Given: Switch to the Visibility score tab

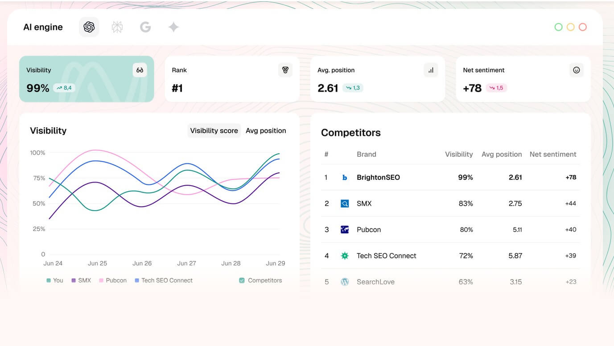Looking at the screenshot, I should (214, 130).
